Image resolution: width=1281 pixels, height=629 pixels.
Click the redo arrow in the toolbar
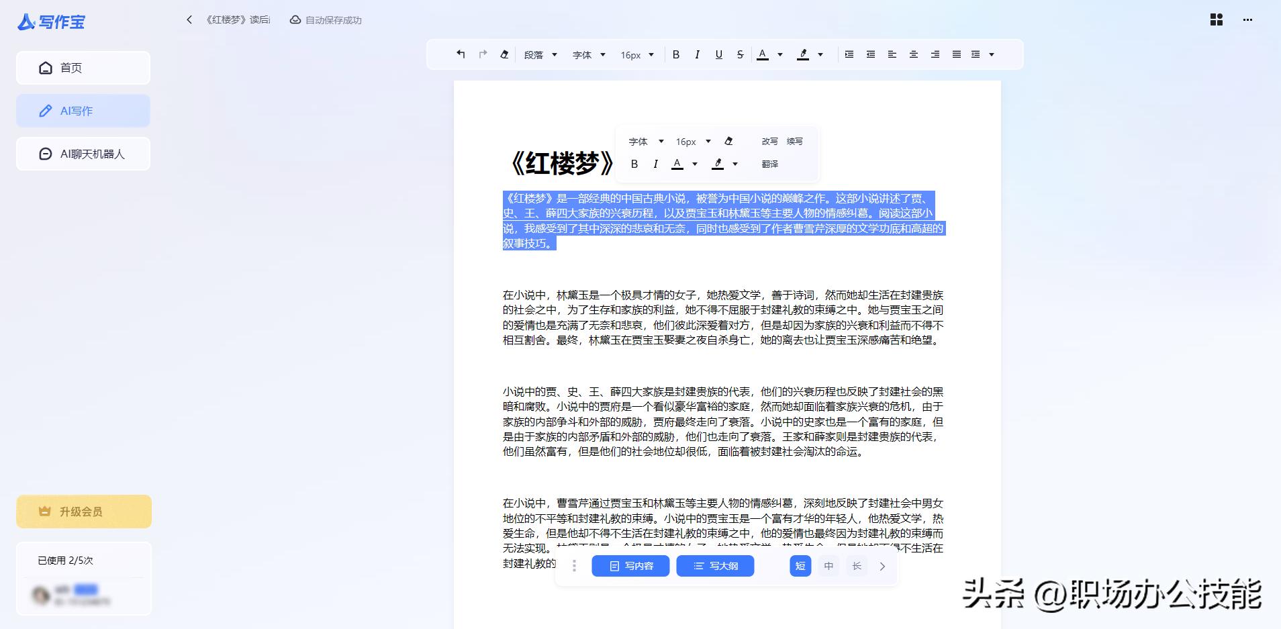[x=482, y=54]
